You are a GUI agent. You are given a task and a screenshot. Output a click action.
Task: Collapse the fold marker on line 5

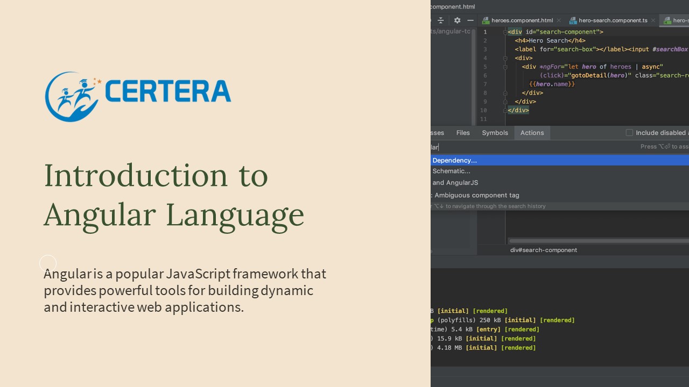[x=505, y=67]
